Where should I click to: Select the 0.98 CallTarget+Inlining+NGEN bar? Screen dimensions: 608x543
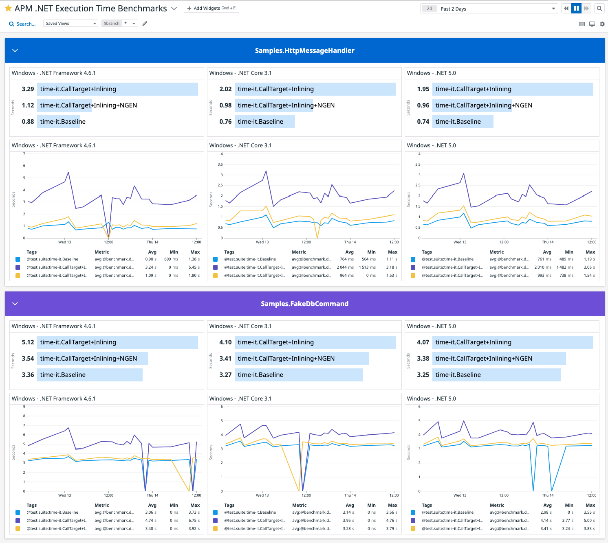[x=274, y=105]
